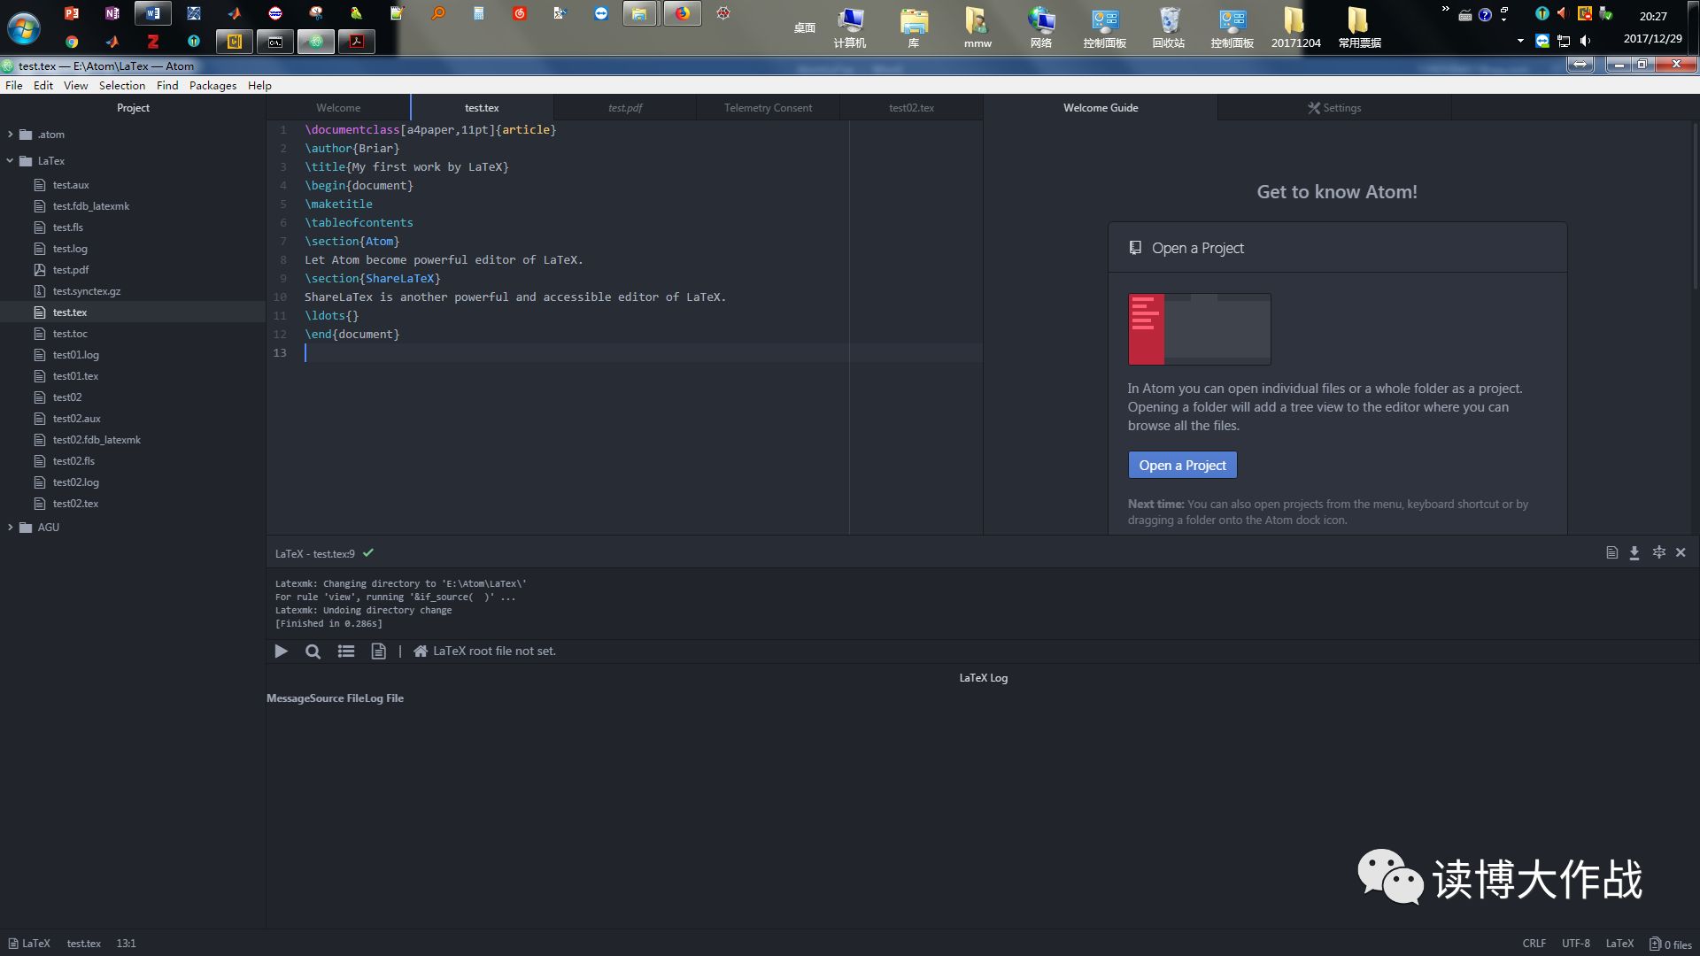Image resolution: width=1700 pixels, height=956 pixels.
Task: Switch to the Atom taskbar button
Action: tap(316, 42)
